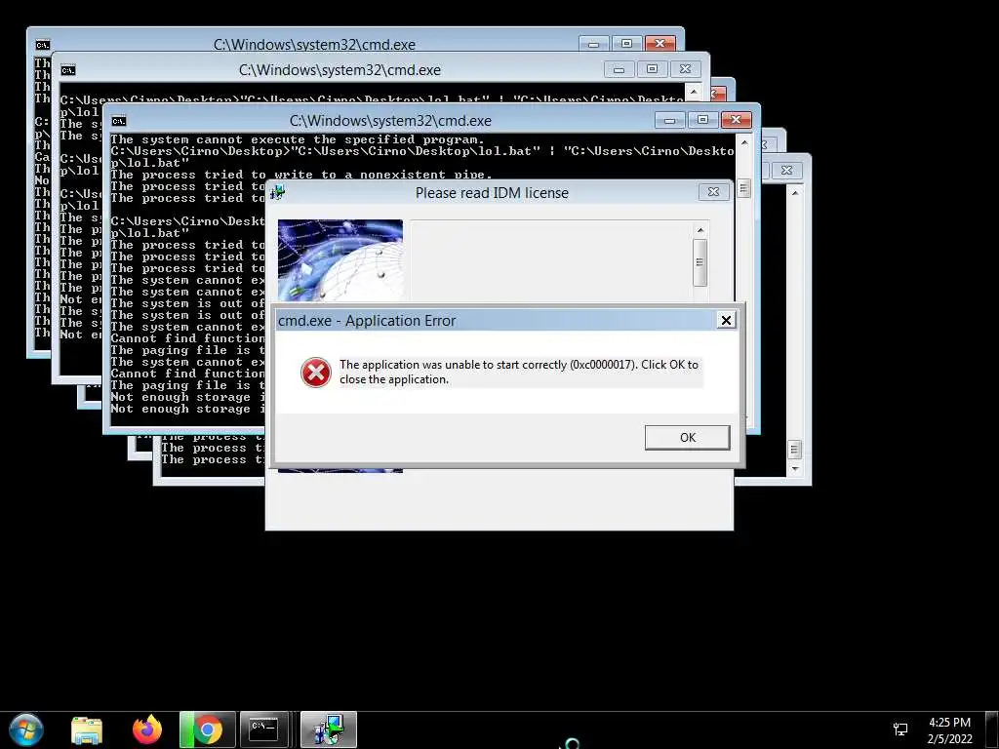Click scrollbar thumb of the rightmost cmd window
The image size is (999, 749).
pos(794,450)
